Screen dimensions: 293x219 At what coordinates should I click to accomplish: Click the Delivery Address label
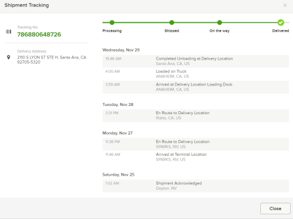[32, 51]
